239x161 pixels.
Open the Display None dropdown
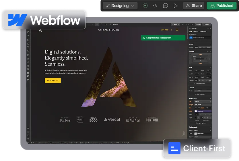point(209,47)
